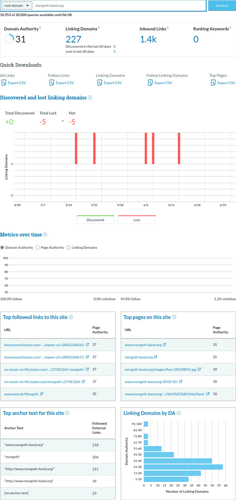Toggle the Lost legend tab
This screenshot has height=500, width=236.
point(137,220)
